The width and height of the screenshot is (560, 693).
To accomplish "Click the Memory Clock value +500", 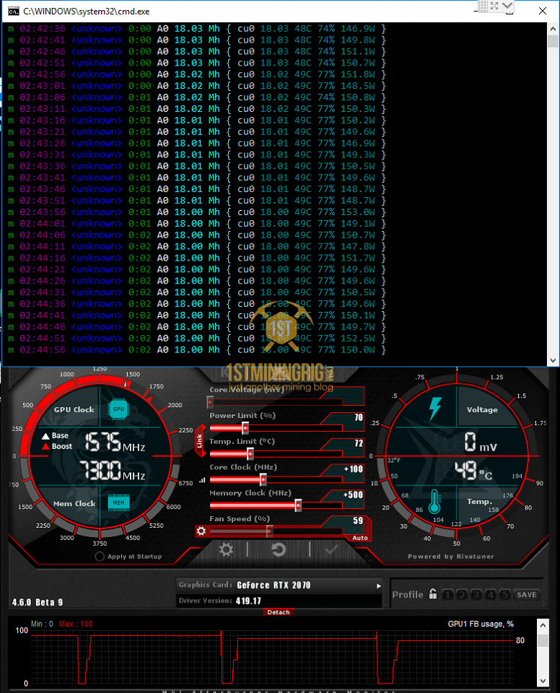I will click(354, 494).
